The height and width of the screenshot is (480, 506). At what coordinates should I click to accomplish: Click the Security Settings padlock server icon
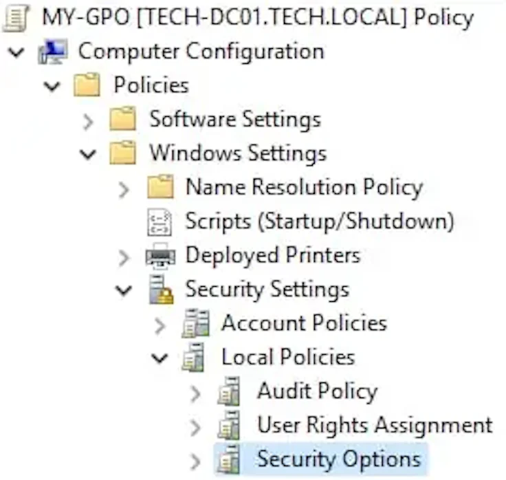tap(161, 290)
